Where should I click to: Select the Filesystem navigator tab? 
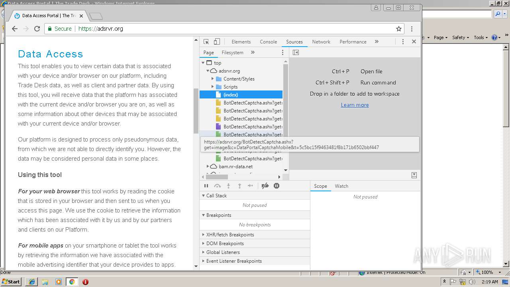click(x=232, y=52)
